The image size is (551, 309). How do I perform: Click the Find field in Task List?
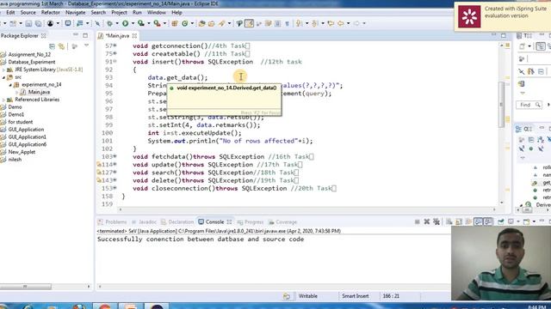[x=529, y=105]
